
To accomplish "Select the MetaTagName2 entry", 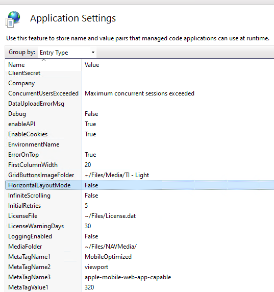I will (29, 267).
